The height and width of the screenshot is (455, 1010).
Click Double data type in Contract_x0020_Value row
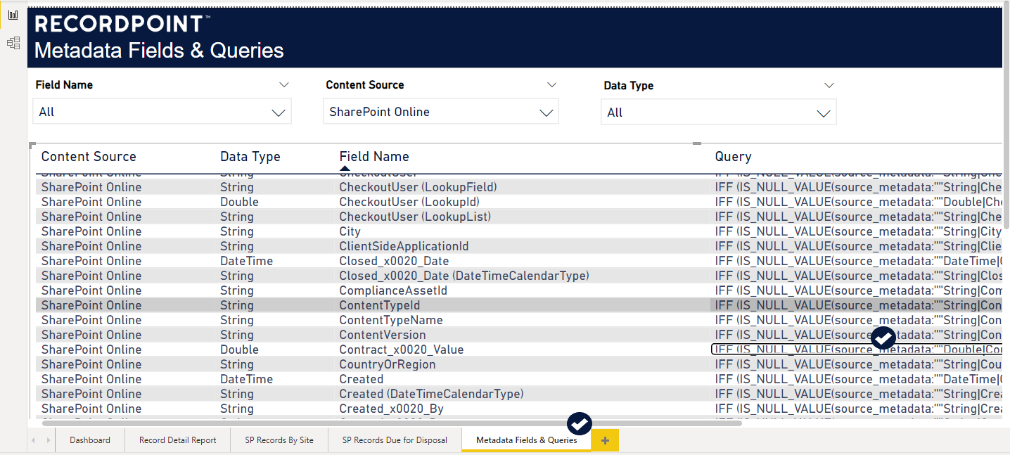[x=239, y=350]
